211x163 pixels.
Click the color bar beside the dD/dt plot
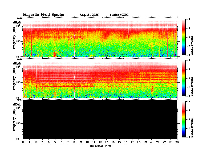pos(184,78)
